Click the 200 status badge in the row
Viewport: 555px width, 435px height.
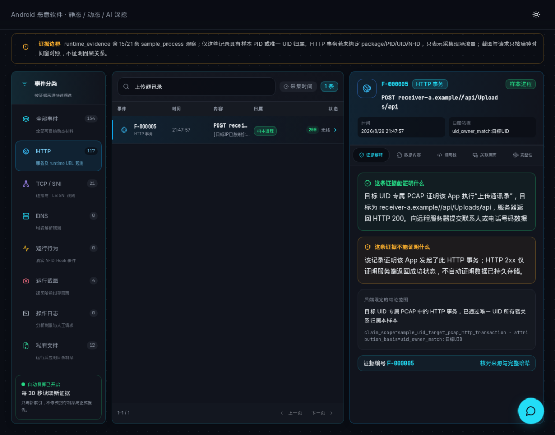312,130
